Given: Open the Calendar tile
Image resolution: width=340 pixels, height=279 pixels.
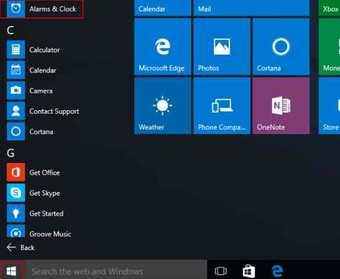Looking at the screenshot, I should click(x=162, y=8).
